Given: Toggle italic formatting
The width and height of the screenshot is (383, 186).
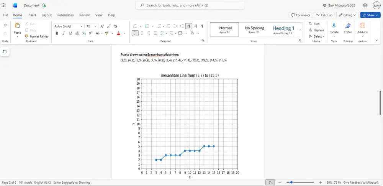Looking at the screenshot, I should pyautogui.click(x=64, y=33).
